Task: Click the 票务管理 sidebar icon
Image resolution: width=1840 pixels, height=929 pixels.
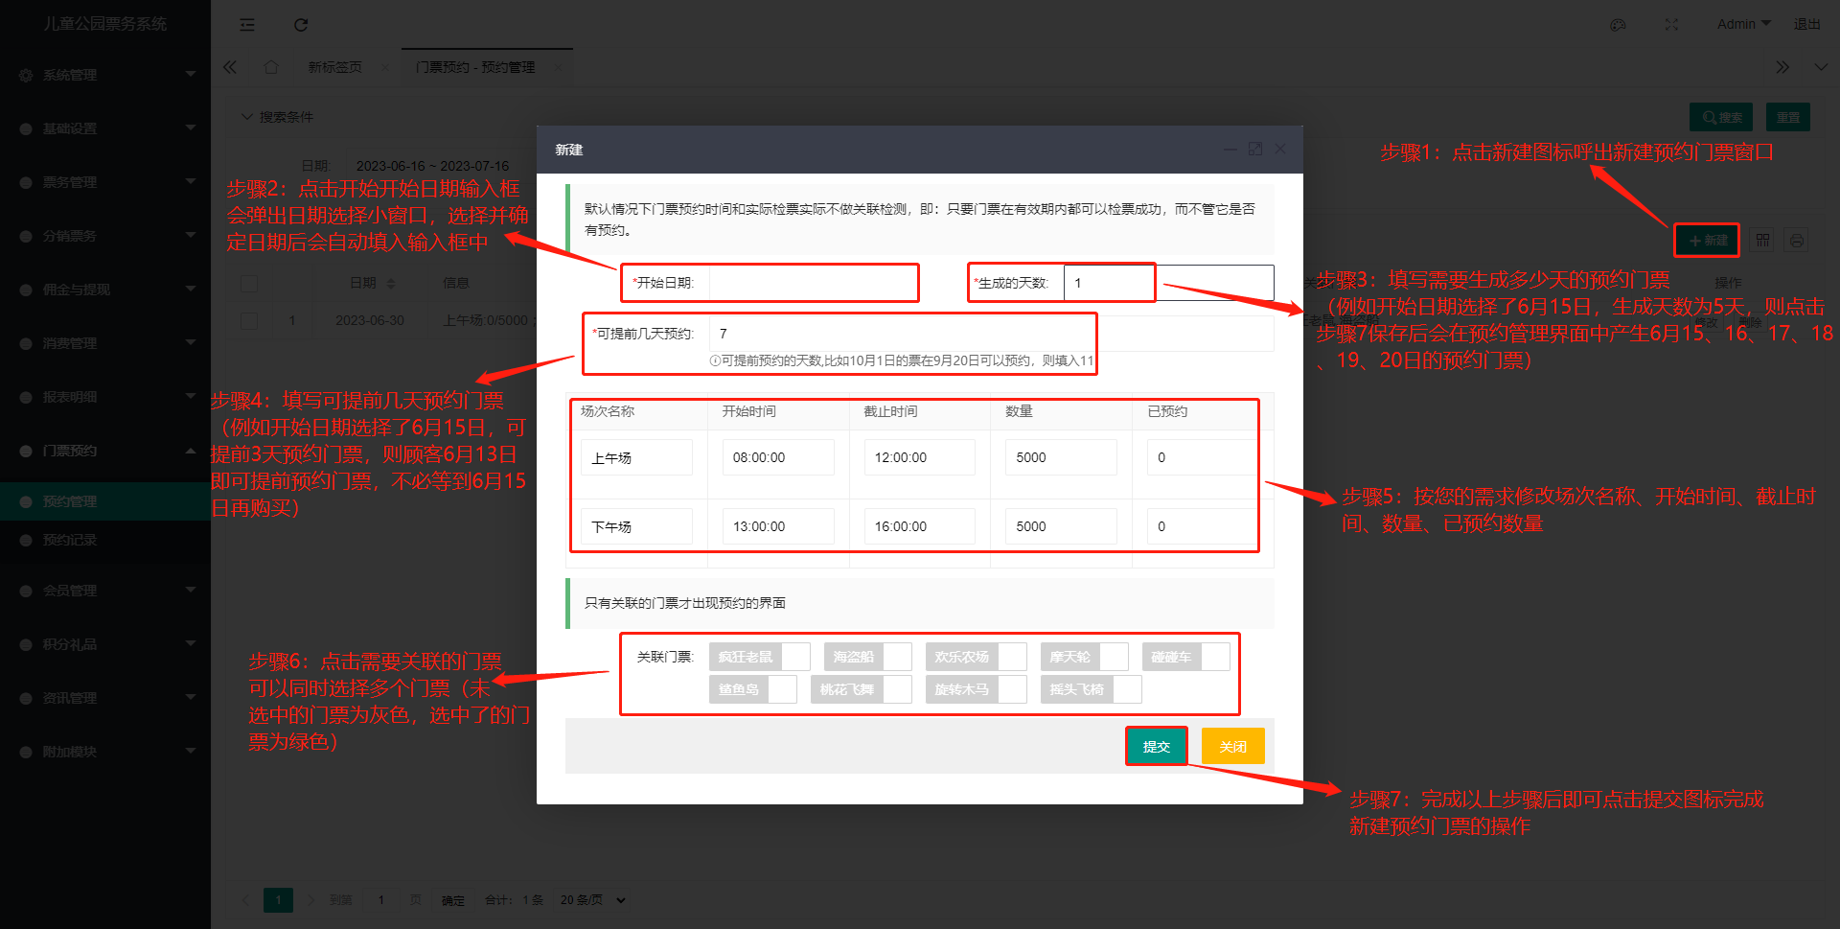Action: [x=26, y=182]
